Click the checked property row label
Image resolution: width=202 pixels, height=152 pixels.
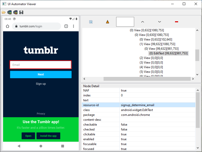(x=89, y=129)
